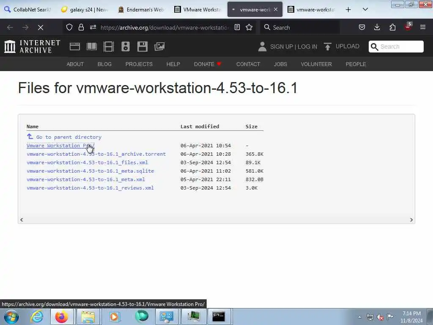Click the Upload arrow icon
This screenshot has width=433, height=325.
pyautogui.click(x=328, y=47)
